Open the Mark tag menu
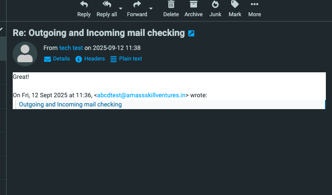332x195 pixels. (235, 5)
